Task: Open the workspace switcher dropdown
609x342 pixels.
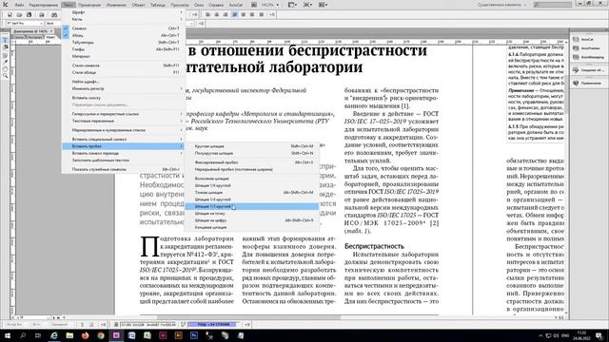Action: 501,5
